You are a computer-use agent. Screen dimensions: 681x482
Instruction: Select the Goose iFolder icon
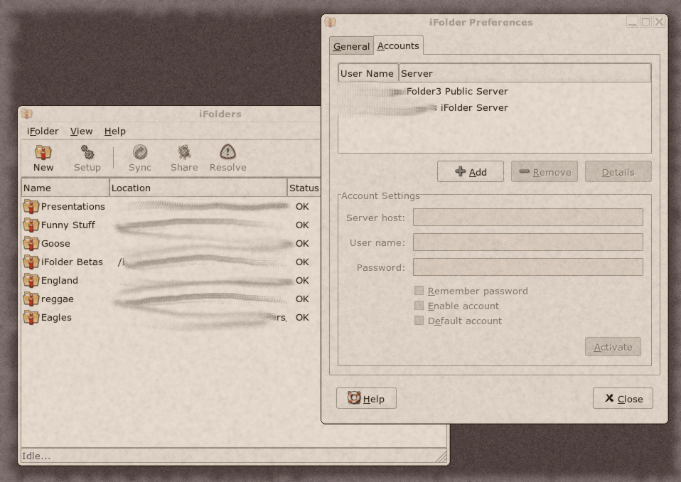31,243
